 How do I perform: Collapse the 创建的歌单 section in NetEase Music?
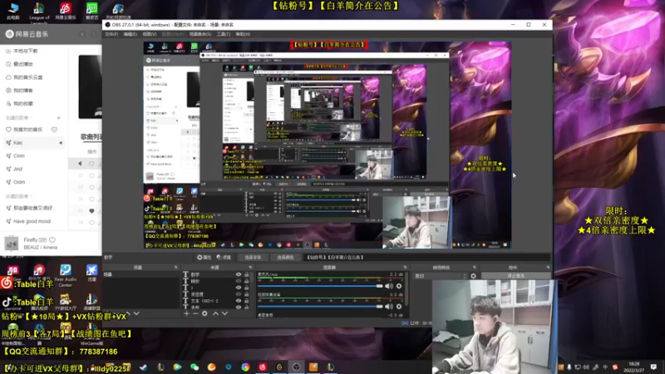click(31, 118)
